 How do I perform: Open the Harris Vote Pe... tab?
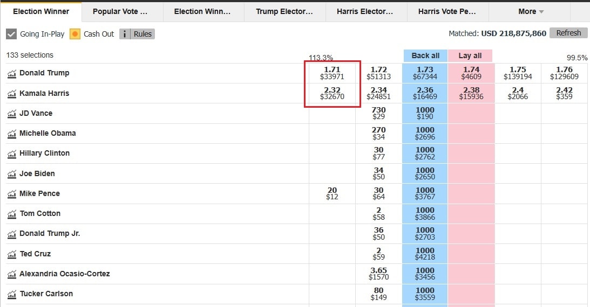coord(448,12)
